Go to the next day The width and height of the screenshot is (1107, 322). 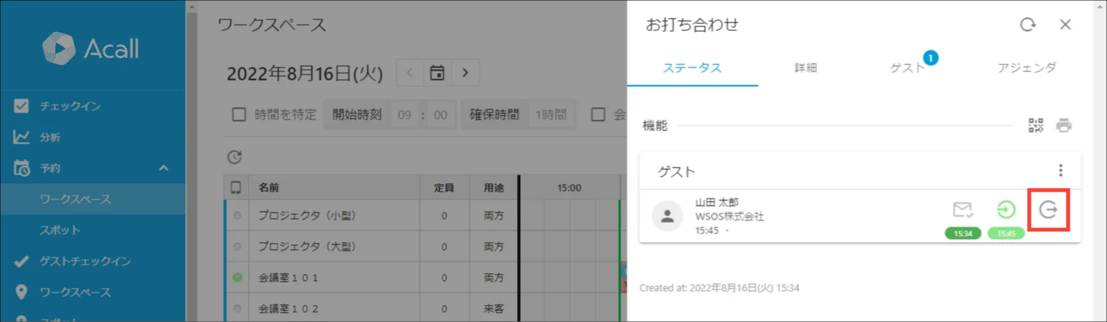pyautogui.click(x=465, y=73)
